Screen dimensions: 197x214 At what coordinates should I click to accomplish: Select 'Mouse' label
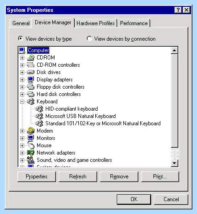44,145
